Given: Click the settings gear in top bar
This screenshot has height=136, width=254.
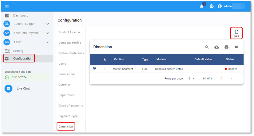Looking at the screenshot, I should 212,6.
